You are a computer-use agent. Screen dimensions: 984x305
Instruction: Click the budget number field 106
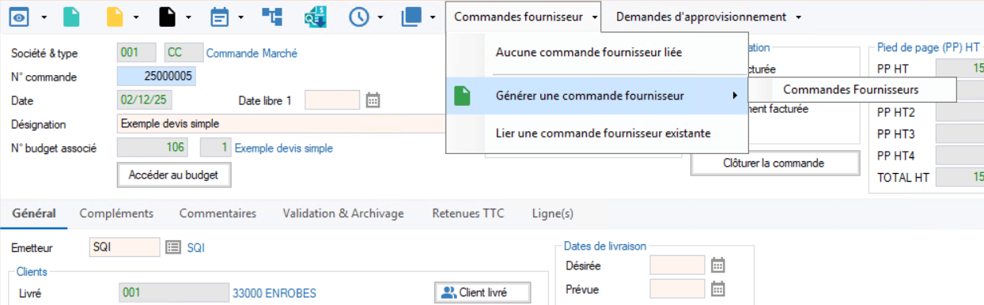[153, 148]
